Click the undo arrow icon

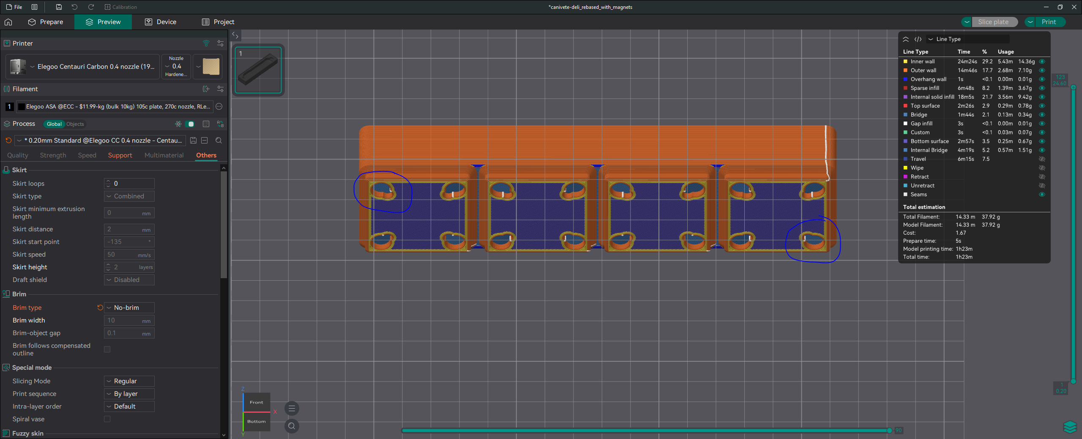point(74,7)
